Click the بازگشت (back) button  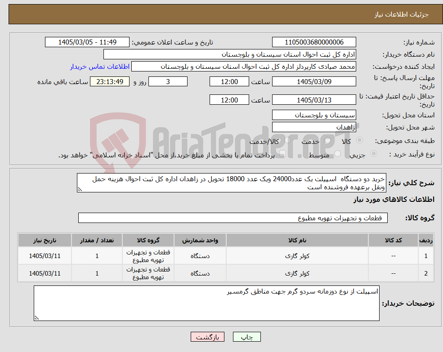[207, 337]
